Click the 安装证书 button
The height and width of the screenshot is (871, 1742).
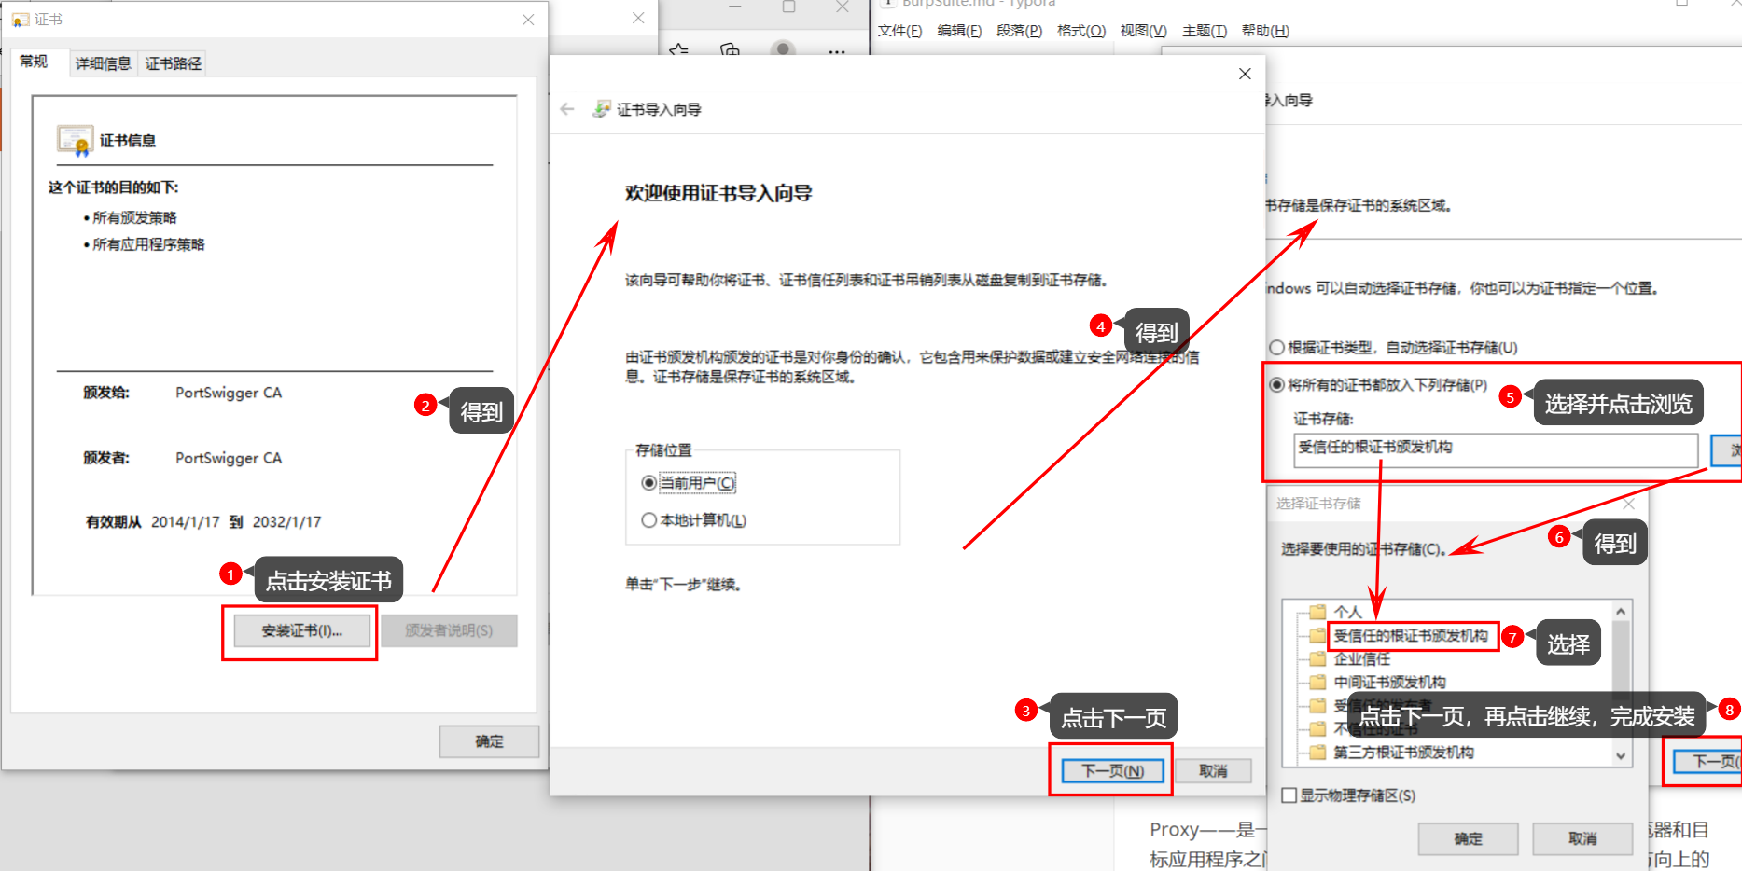301,631
